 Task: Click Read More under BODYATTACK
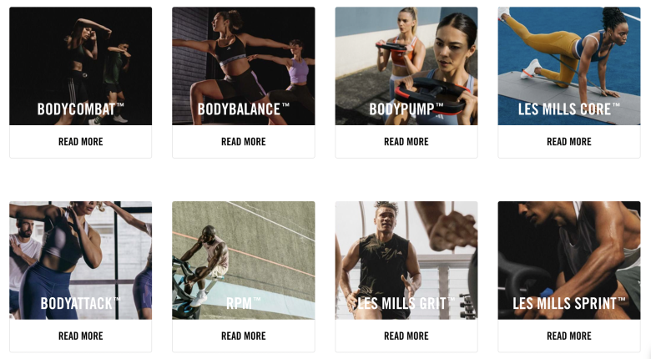pos(81,336)
